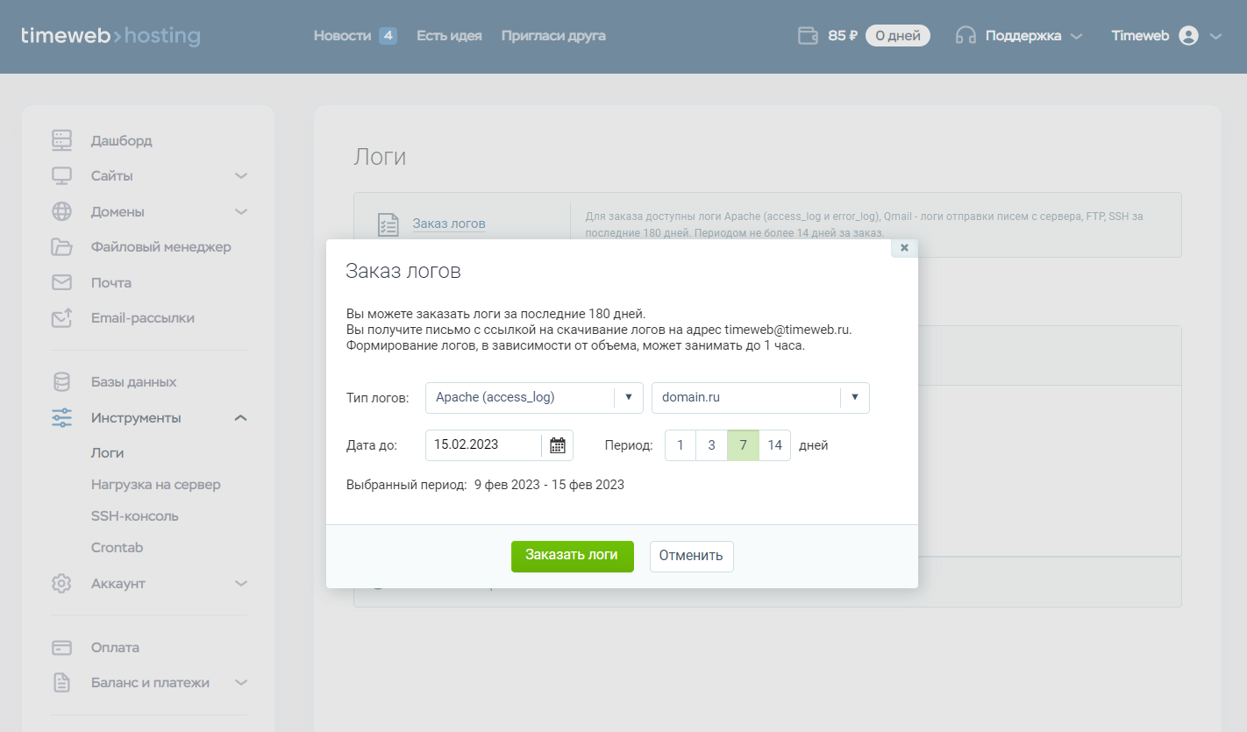Open SSH-консоль in the sidebar

[135, 516]
